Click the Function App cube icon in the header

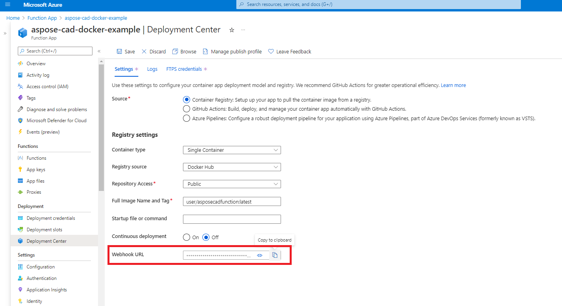coord(23,32)
